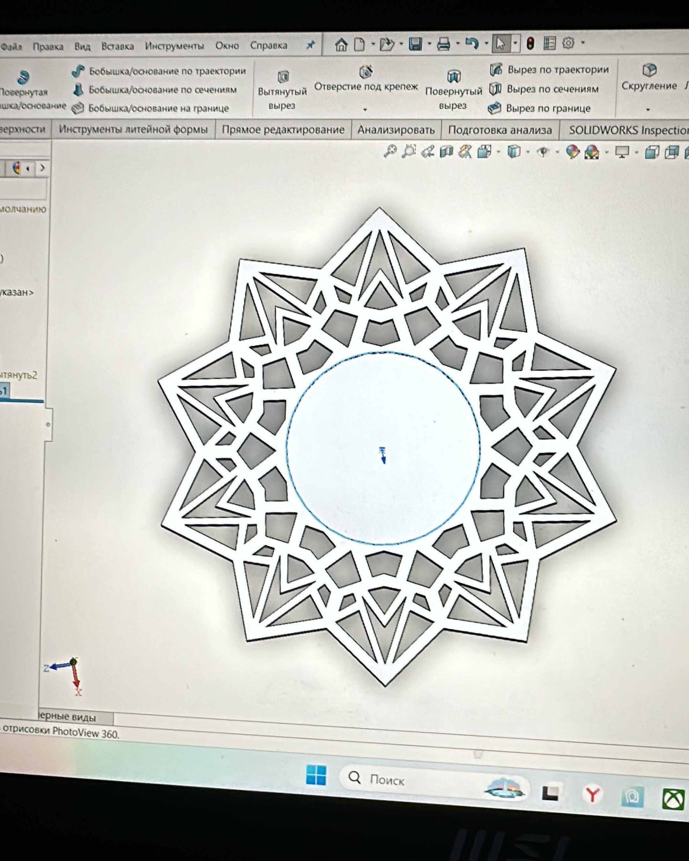Switch to the Анализировать tab
The width and height of the screenshot is (689, 861).
pos(396,130)
